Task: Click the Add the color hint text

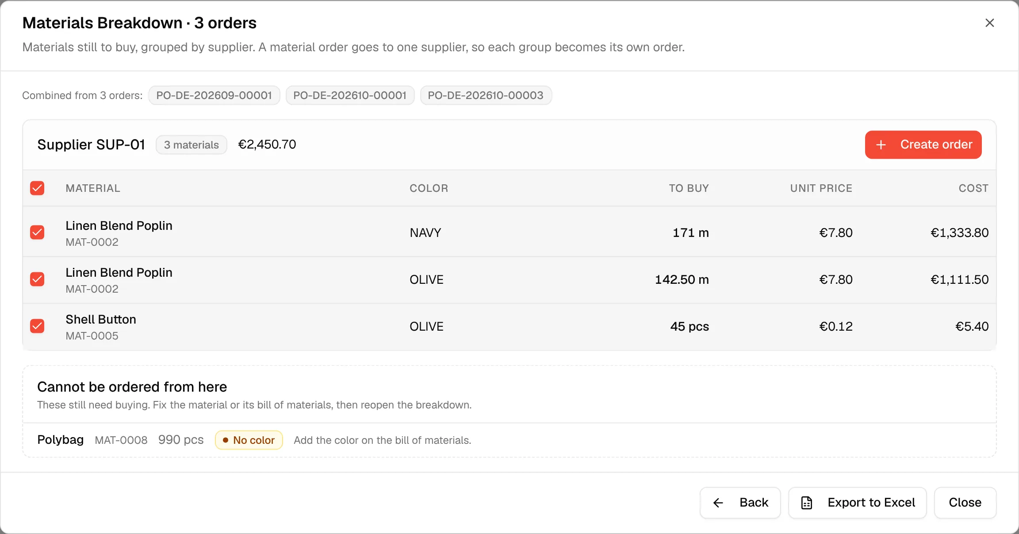Action: (383, 440)
